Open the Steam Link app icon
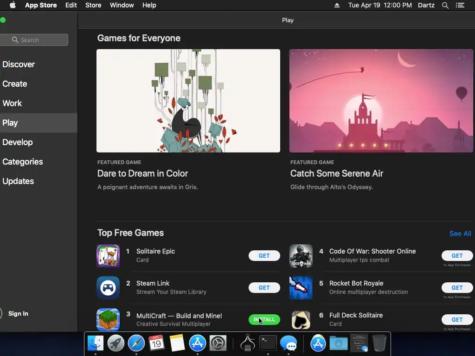Viewport: 475px width, 356px height. [108, 287]
